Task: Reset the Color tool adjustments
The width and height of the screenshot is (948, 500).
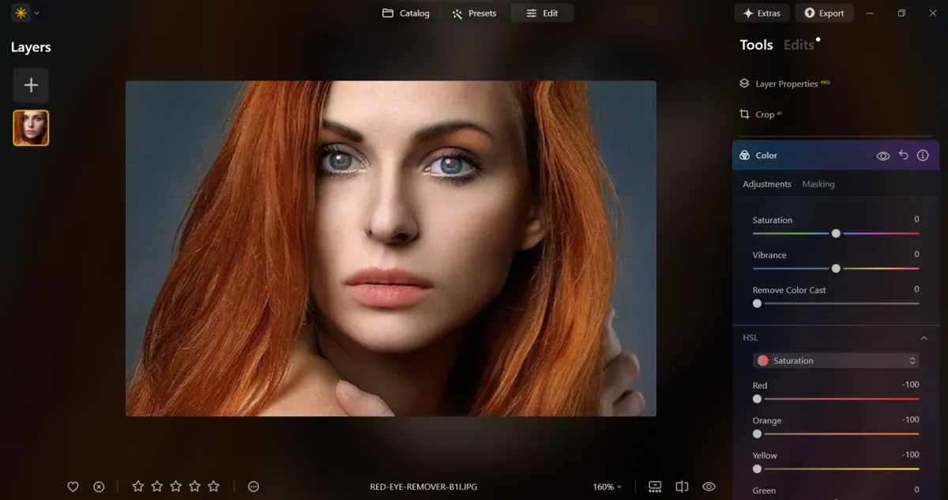Action: 904,155
